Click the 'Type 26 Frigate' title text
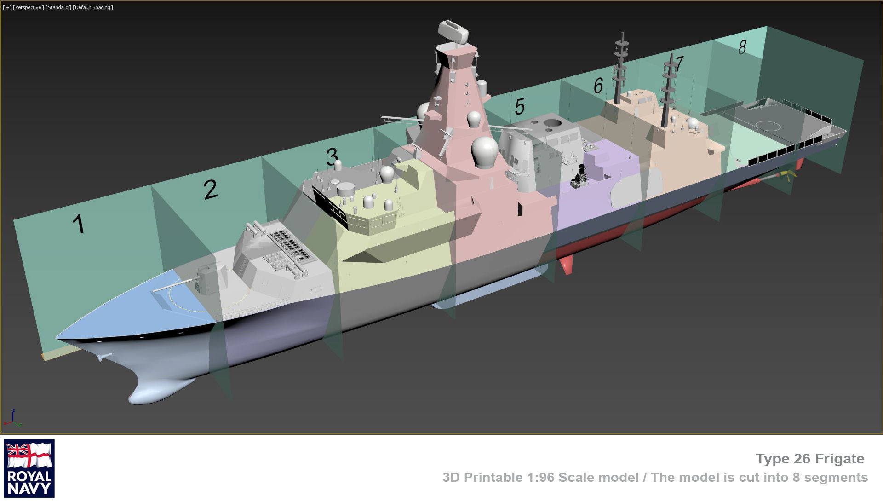 point(810,459)
